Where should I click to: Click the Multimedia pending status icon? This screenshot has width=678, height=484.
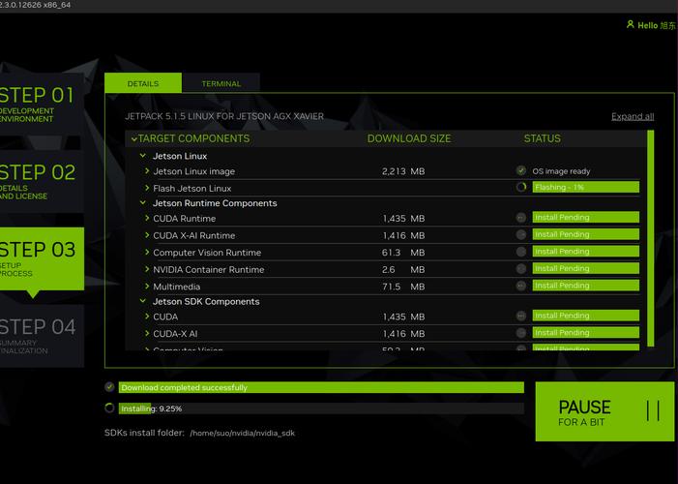521,286
